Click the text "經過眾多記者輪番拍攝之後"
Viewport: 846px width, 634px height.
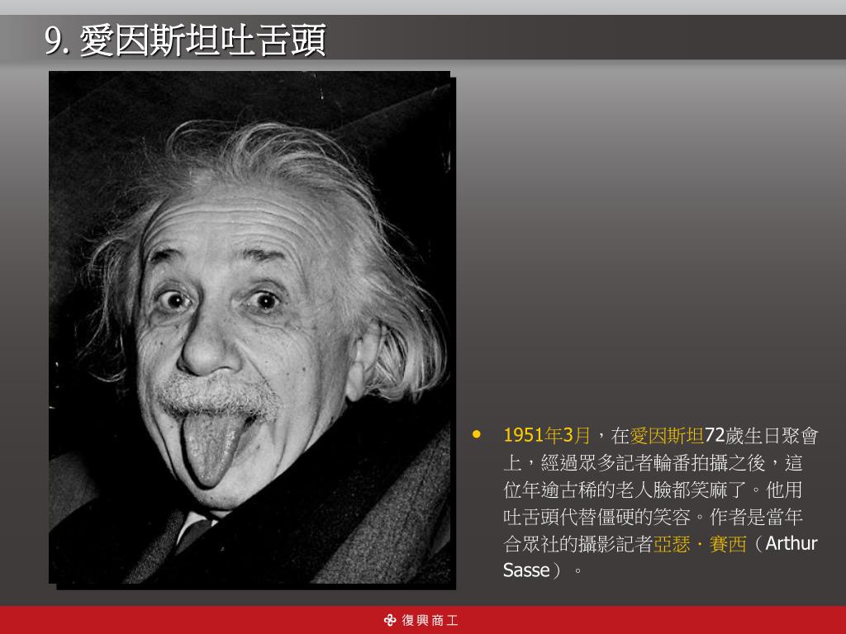pyautogui.click(x=653, y=462)
